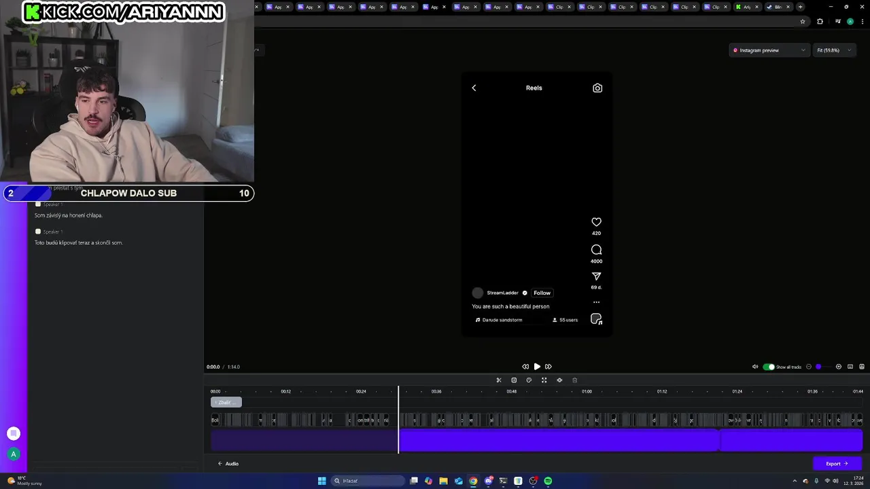Open the color palette tool in timeline toolbar
This screenshot has width=870, height=489.
(529, 380)
